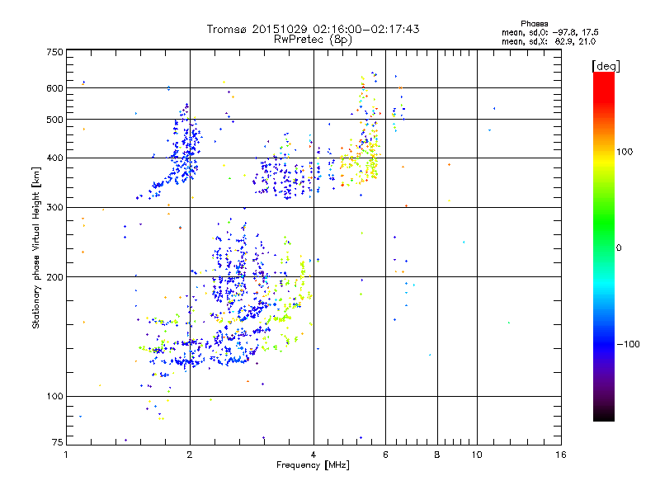Click the x-axis tick label '4'

tap(313, 455)
